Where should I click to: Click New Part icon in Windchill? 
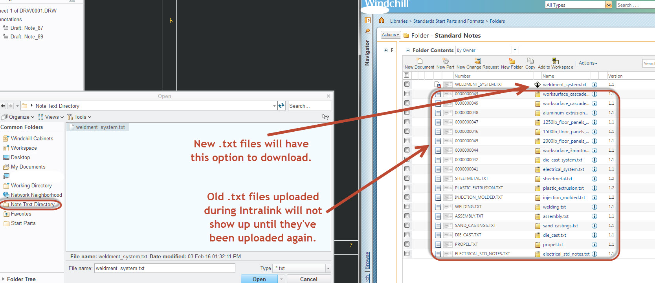tap(445, 61)
